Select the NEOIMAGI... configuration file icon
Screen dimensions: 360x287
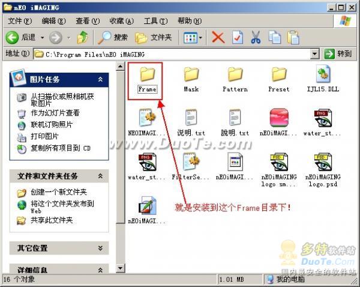click(147, 118)
